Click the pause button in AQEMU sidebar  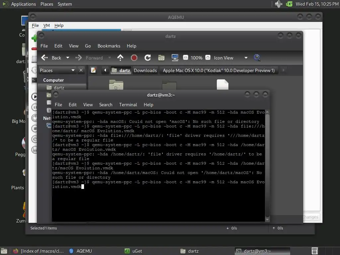click(x=34, y=107)
